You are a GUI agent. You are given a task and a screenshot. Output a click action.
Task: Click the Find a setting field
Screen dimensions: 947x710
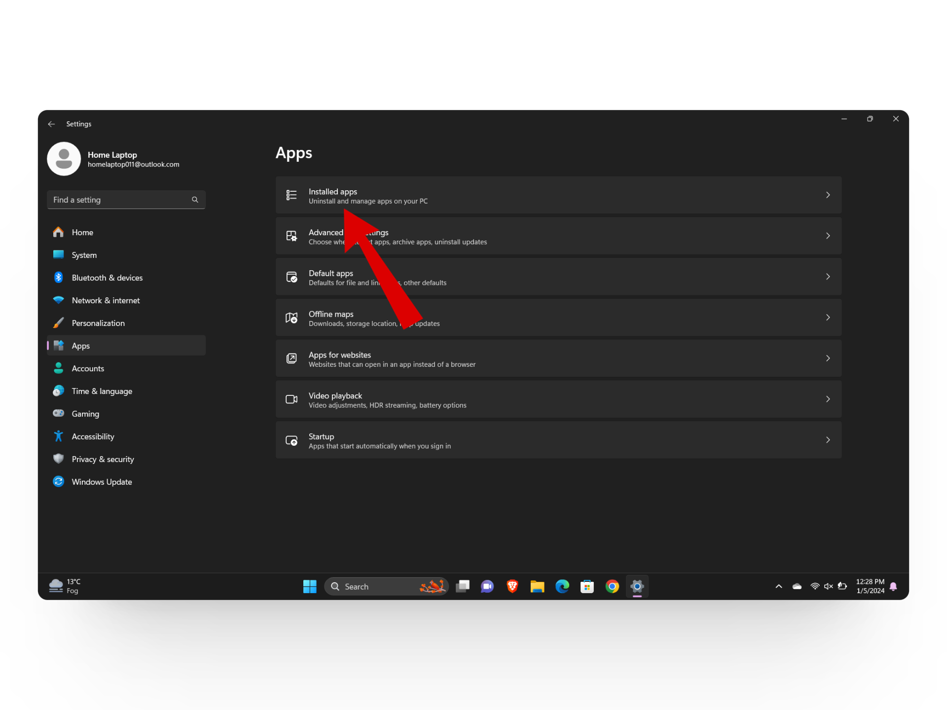121,200
